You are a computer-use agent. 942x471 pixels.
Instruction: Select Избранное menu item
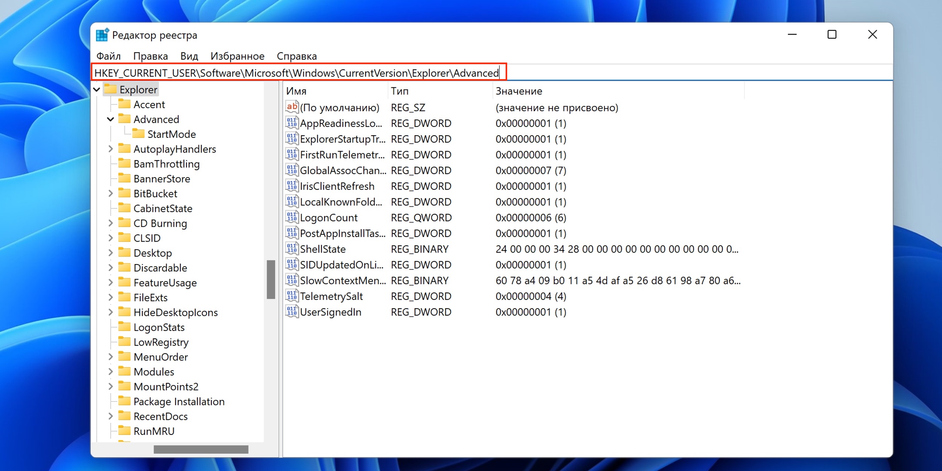click(x=237, y=55)
